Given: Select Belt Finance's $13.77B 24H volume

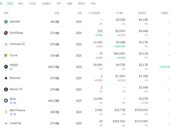Looking at the screenshot, I should (x=120, y=110).
